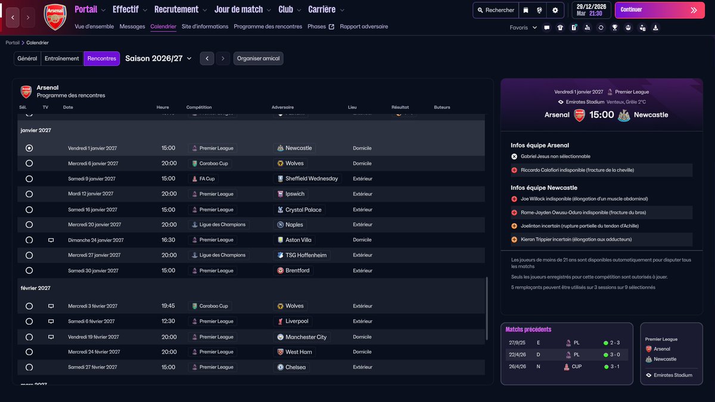Viewport: 715px width, 402px height.
Task: Open the Vue d'ensemble tab
Action: tap(95, 27)
